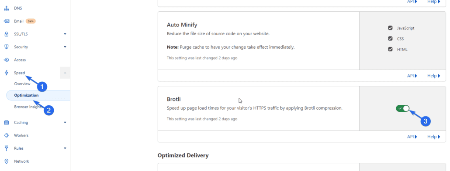
Task: Click the Access icon in sidebar
Action: pyautogui.click(x=6, y=60)
